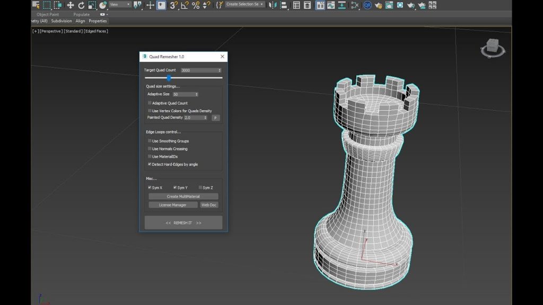Select the Rotate tool

tap(81, 4)
